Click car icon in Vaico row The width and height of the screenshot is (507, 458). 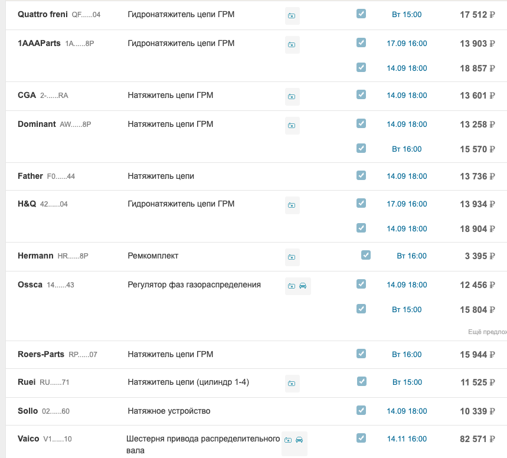coord(299,440)
